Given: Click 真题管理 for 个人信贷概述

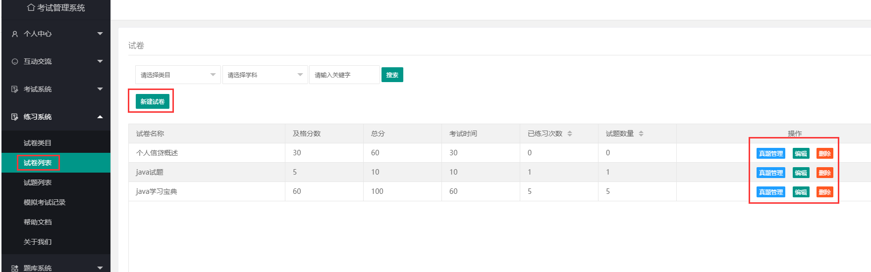Looking at the screenshot, I should (x=771, y=153).
